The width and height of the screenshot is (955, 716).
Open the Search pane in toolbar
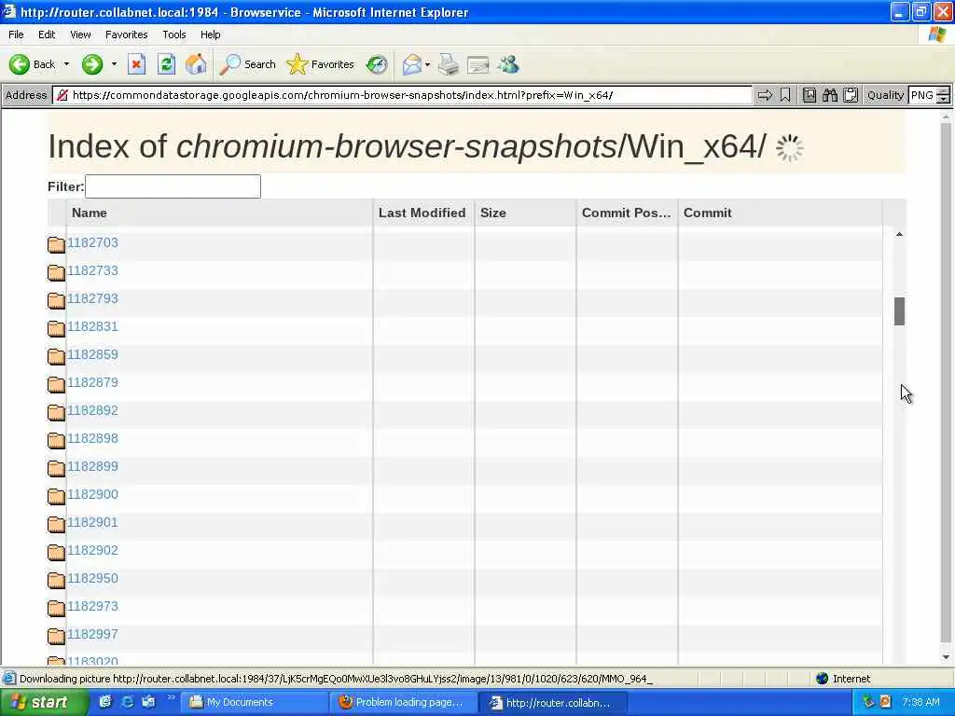[x=247, y=64]
